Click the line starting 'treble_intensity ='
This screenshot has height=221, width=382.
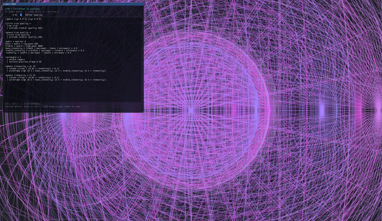point(45,50)
